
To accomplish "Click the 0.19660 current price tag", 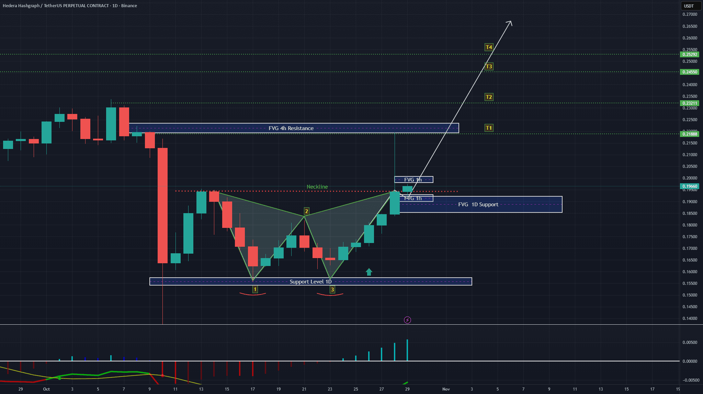I will (x=690, y=186).
